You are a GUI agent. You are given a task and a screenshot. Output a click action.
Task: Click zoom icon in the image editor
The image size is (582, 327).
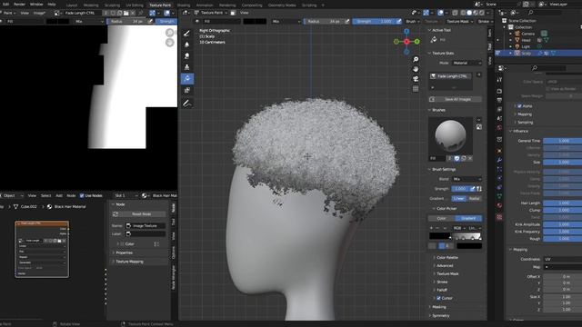point(170,33)
